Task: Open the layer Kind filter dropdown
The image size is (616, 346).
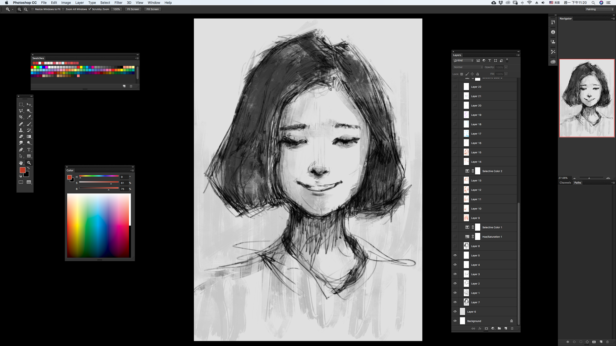Action: (463, 61)
